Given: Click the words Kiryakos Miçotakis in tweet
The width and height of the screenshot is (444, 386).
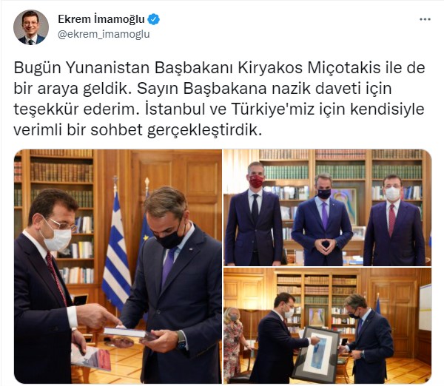Looking at the screenshot, I should (309, 67).
